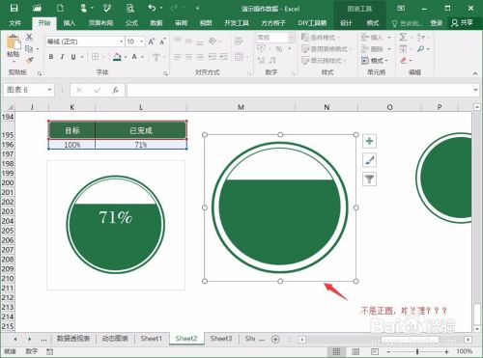Click the fill color paint bucket swatch
Viewport: 483px width, 358px height.
point(117,57)
